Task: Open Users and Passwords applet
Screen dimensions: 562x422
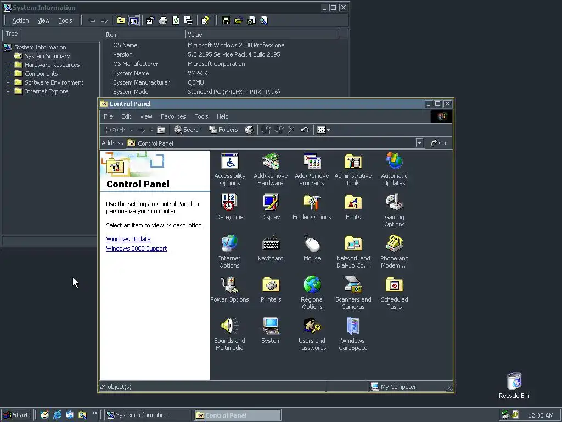Action: tap(312, 334)
